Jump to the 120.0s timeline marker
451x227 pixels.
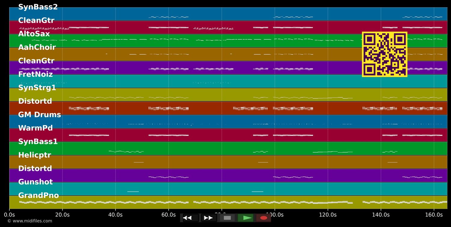(328, 215)
